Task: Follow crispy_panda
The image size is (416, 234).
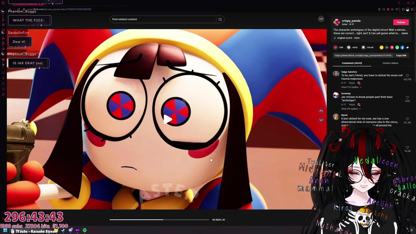Action: (x=401, y=22)
